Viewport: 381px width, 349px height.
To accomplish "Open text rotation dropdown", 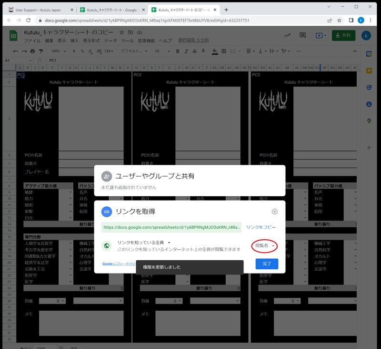I will click(285, 51).
